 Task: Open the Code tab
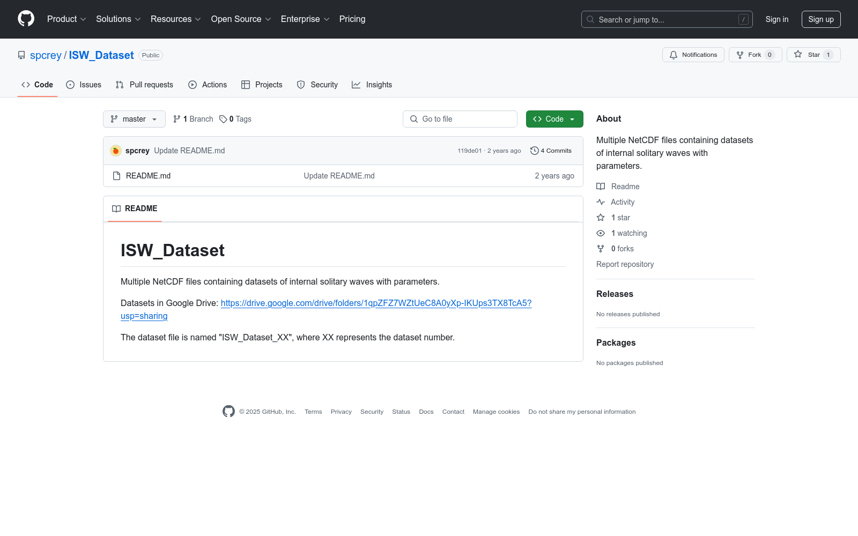pos(38,85)
